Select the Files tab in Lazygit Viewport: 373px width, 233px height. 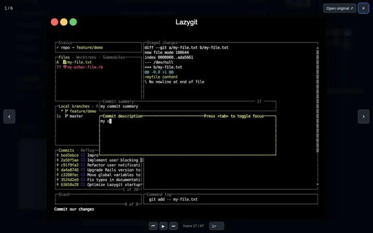click(64, 57)
